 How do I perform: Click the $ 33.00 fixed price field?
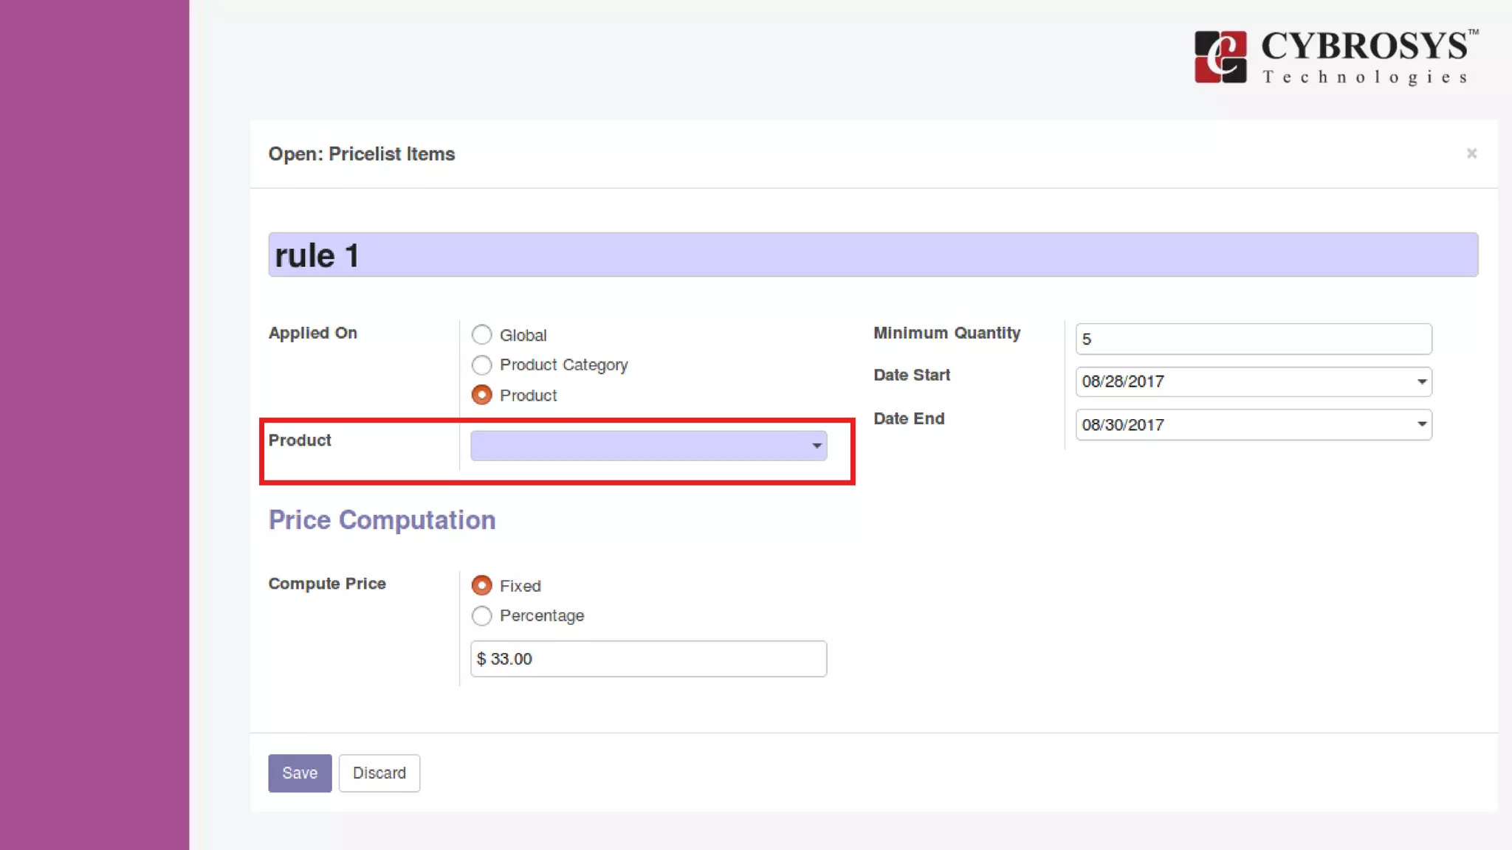(x=648, y=659)
